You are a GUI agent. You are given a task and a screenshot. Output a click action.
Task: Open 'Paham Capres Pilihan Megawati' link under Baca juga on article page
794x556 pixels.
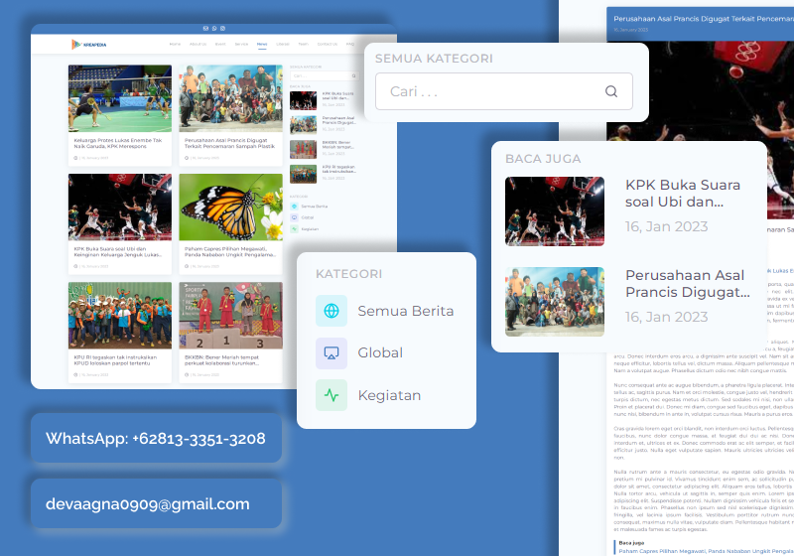coord(706,551)
